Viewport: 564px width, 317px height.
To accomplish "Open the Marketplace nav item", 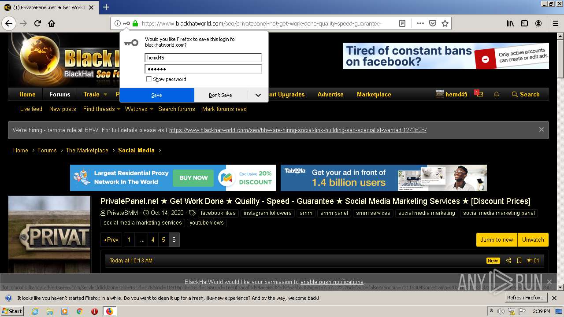I will click(x=374, y=94).
